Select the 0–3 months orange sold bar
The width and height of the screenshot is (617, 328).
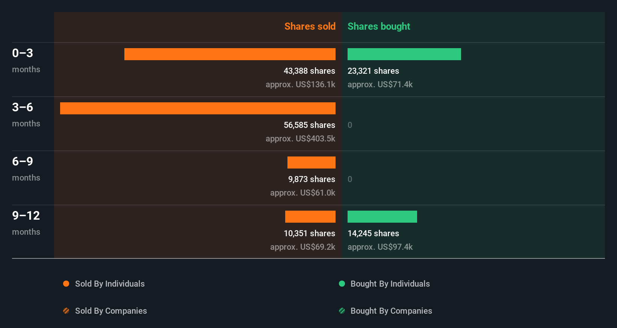[230, 54]
